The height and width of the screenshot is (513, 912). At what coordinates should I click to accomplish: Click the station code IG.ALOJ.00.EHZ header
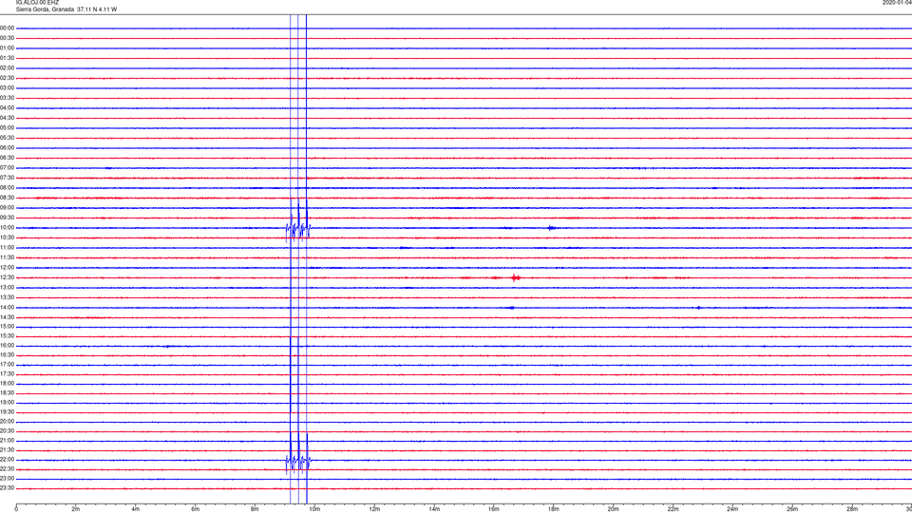click(37, 3)
